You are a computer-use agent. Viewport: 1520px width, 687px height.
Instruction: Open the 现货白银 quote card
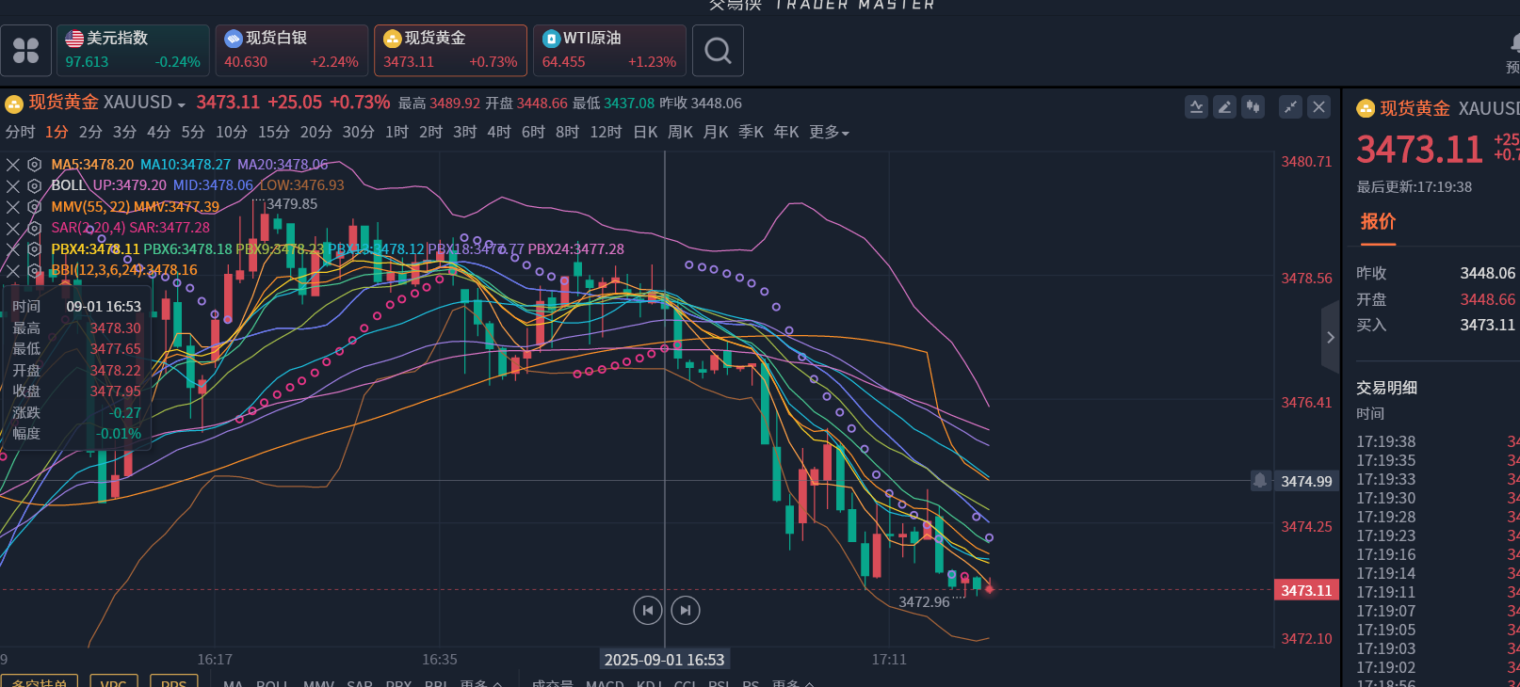coord(292,51)
